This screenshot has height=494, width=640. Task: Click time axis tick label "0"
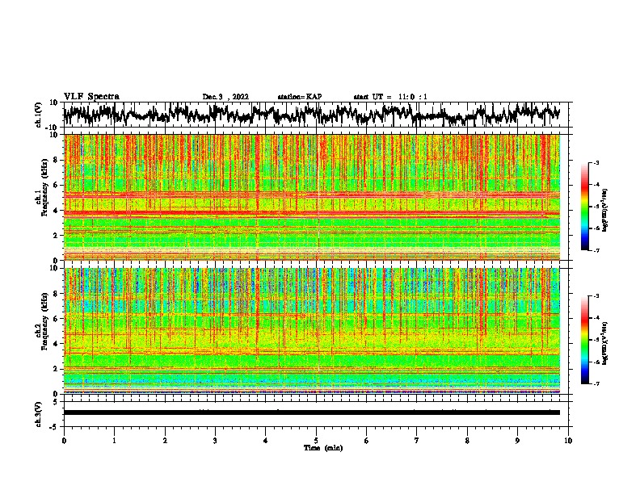[64, 441]
